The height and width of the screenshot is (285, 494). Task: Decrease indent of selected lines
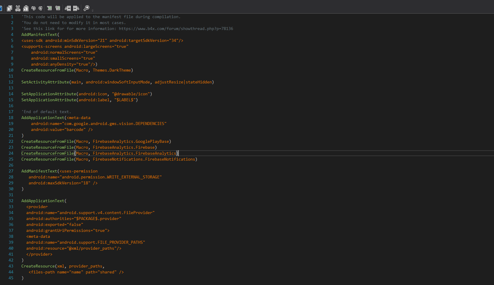pos(68,8)
